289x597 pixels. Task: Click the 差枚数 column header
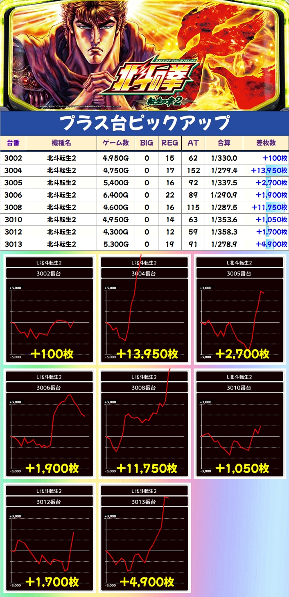(x=266, y=143)
